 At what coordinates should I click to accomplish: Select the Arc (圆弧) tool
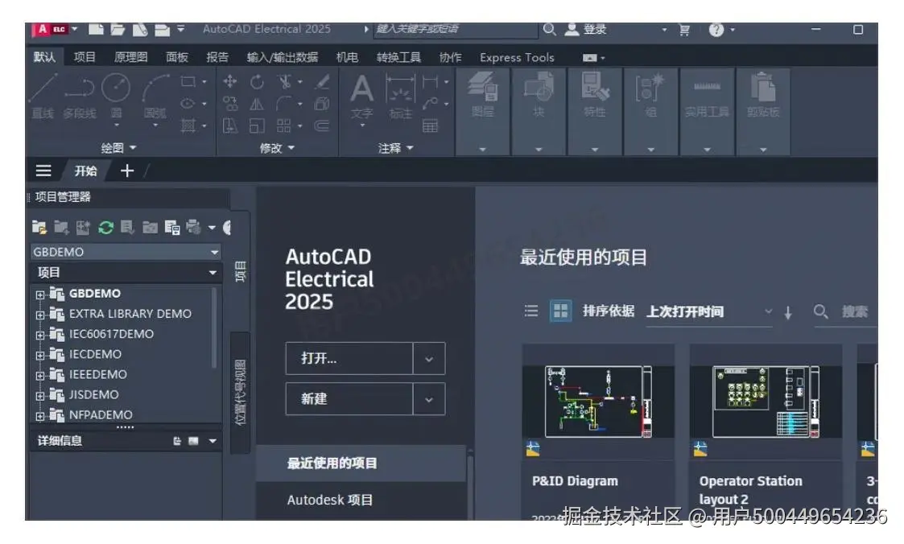click(x=155, y=96)
